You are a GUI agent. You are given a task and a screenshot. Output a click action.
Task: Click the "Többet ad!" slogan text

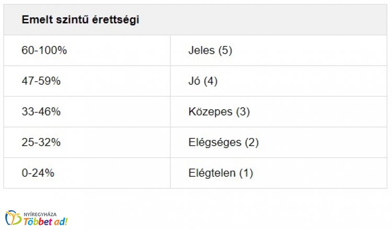click(x=46, y=221)
